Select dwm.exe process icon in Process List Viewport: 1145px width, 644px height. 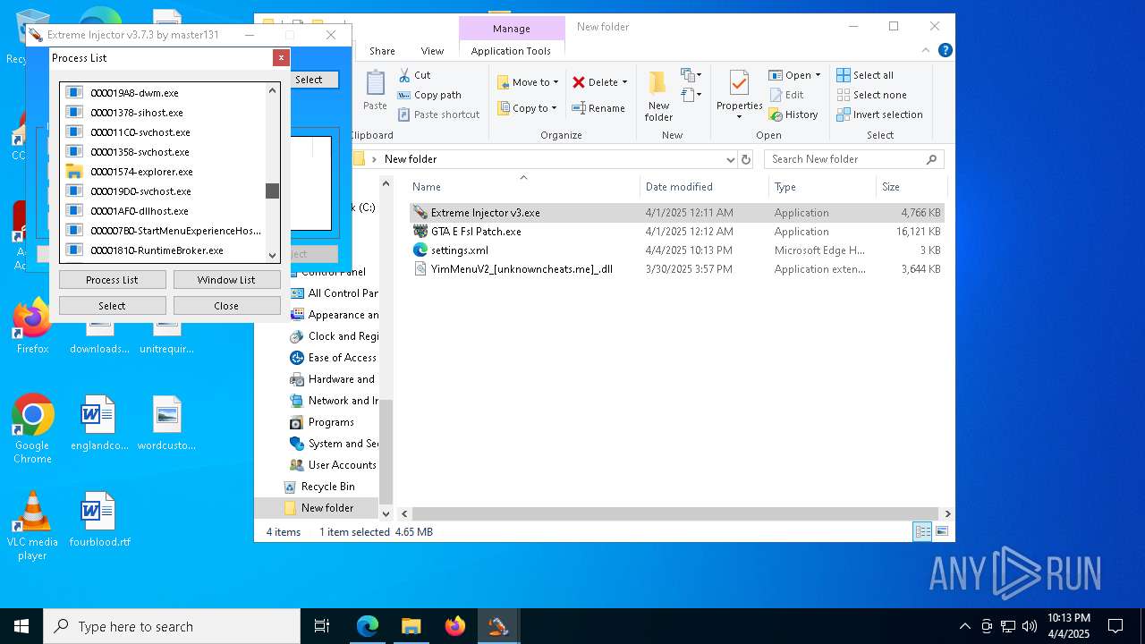(x=74, y=93)
